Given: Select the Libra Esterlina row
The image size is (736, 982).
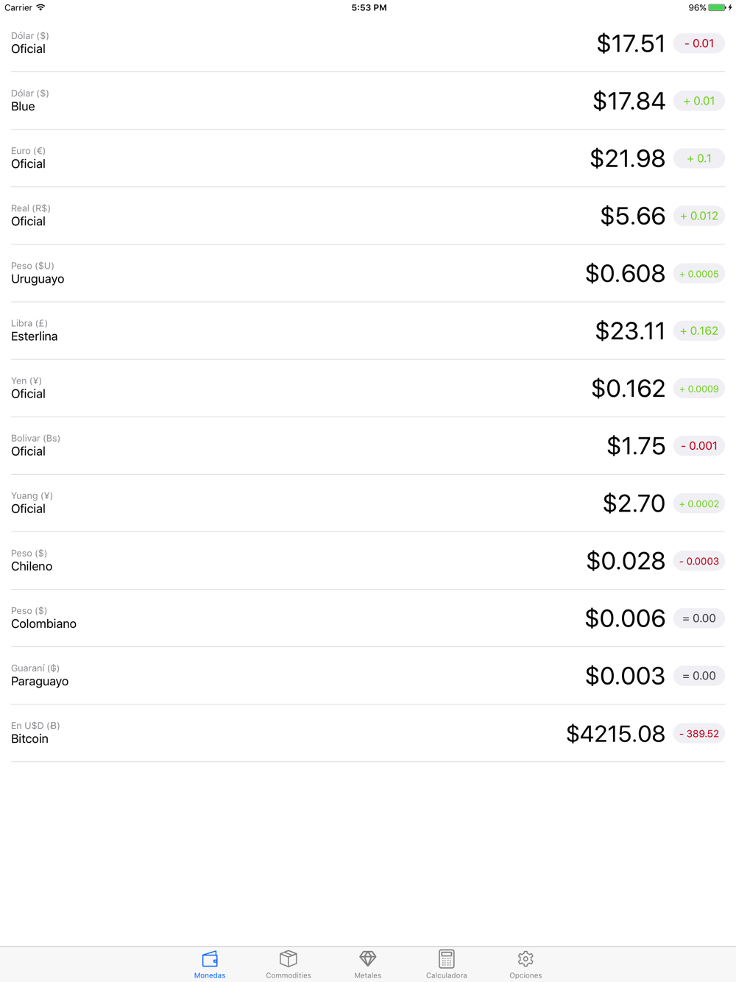Looking at the screenshot, I should tap(294, 331).
